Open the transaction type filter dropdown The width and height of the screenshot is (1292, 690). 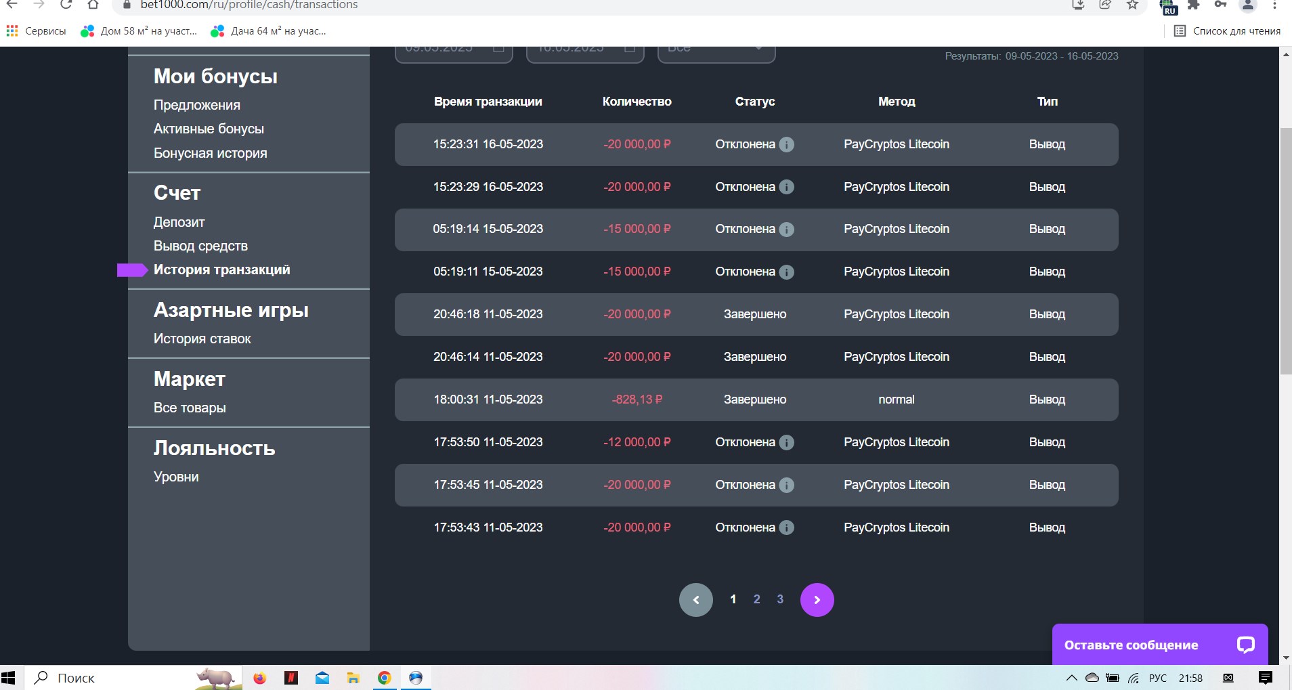[x=716, y=51]
